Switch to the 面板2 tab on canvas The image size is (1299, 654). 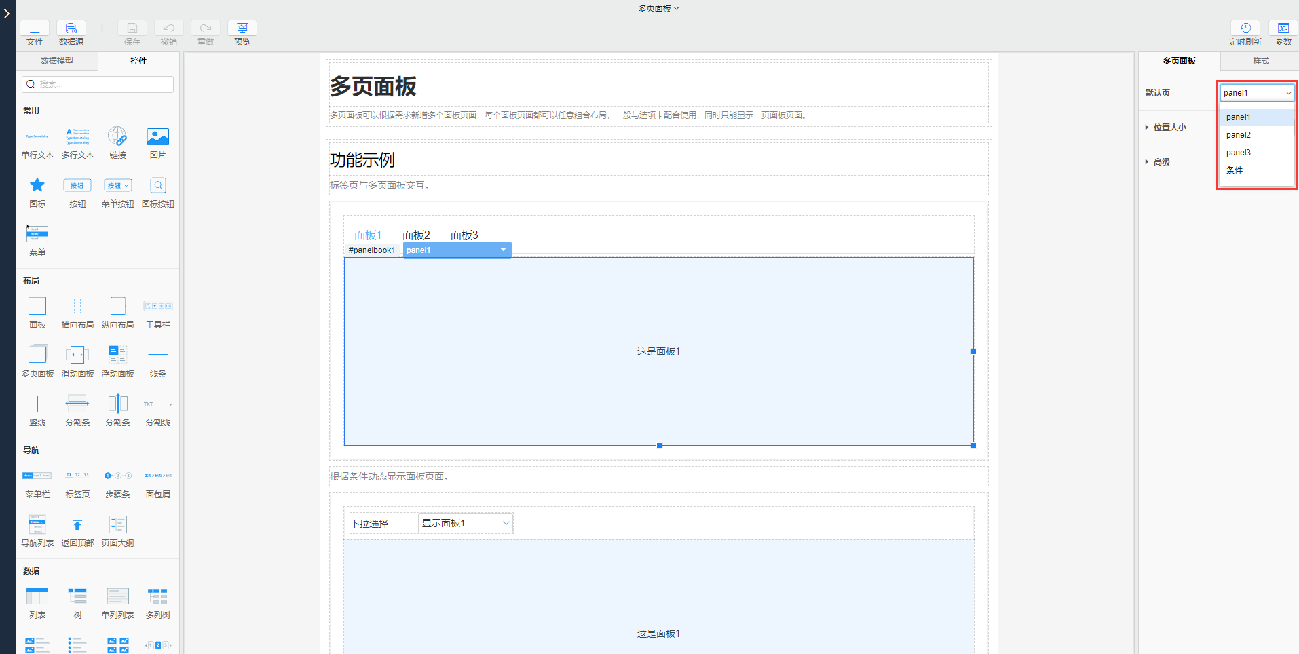click(x=416, y=235)
